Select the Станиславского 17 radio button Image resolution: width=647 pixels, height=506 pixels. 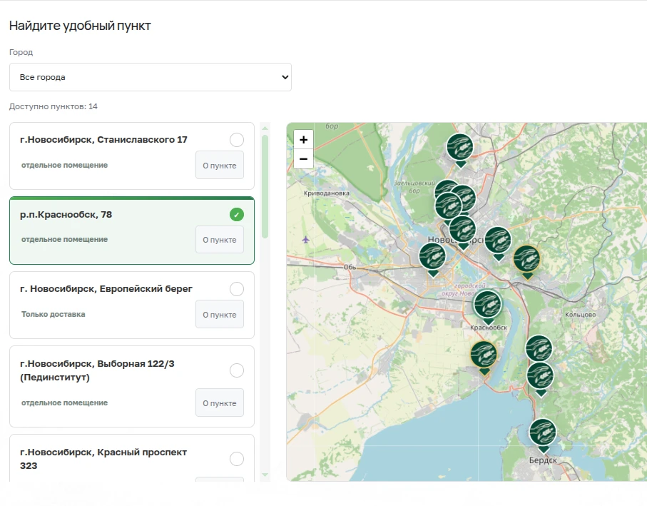[x=236, y=140]
